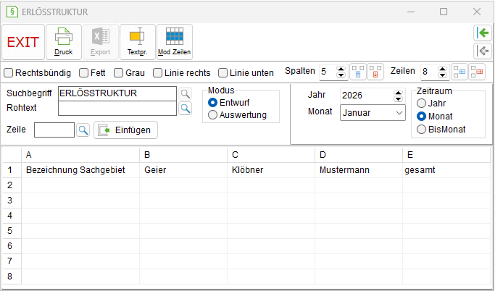Click the cell 'Bezeichnung Sachgebiet'
The height and width of the screenshot is (291, 495).
(80, 170)
